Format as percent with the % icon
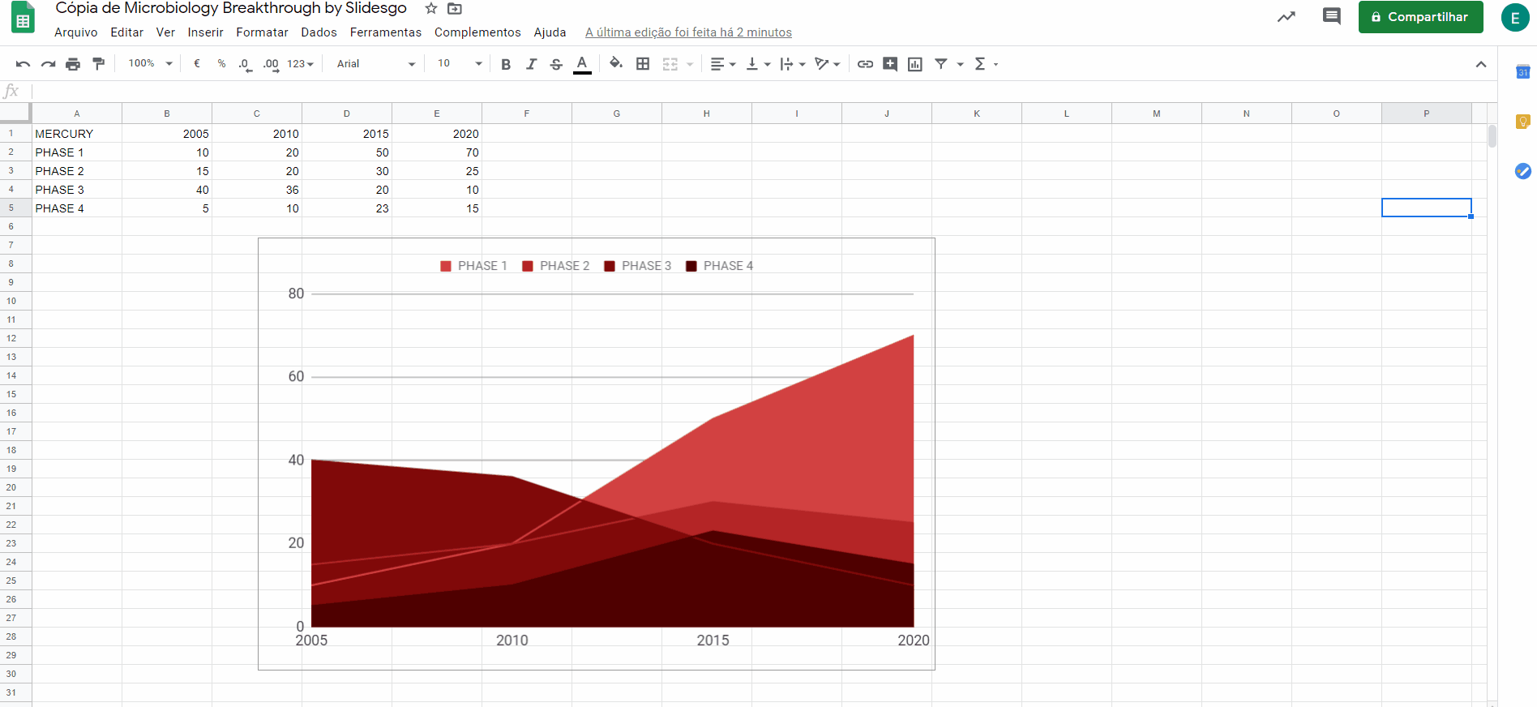The width and height of the screenshot is (1537, 707). point(221,64)
